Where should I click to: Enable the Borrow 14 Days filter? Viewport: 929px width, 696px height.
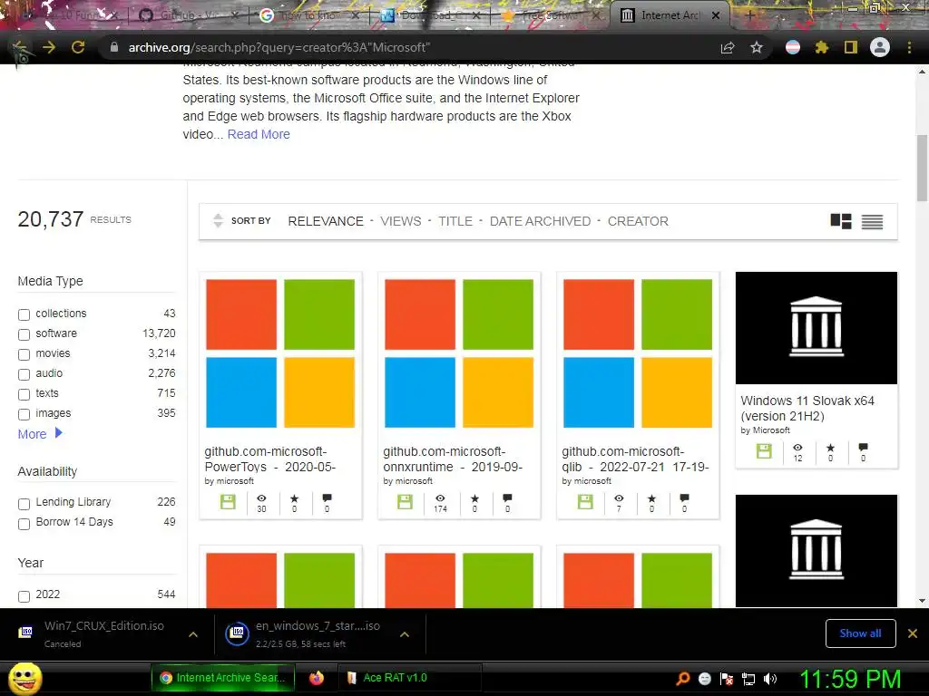pyautogui.click(x=24, y=524)
